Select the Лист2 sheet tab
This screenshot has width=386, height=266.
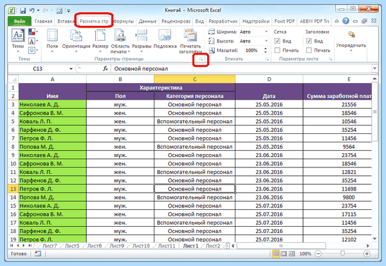(213, 246)
